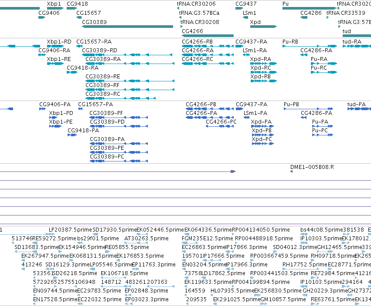Click the CG30389-RA transcript
Image resolution: width=371 pixels, height=306 pixels.
click(130, 64)
